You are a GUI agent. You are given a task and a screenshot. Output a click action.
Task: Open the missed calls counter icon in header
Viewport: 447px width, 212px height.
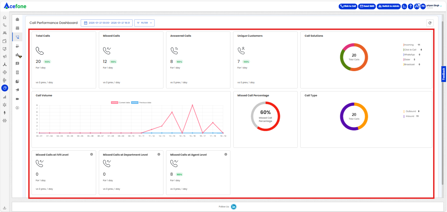(x=417, y=6)
